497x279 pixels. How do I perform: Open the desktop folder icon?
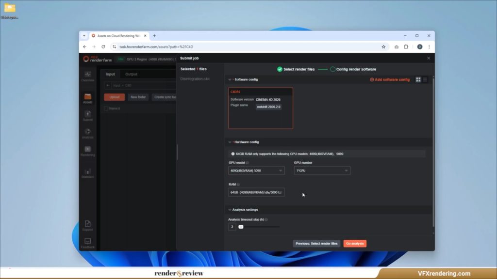click(10, 8)
